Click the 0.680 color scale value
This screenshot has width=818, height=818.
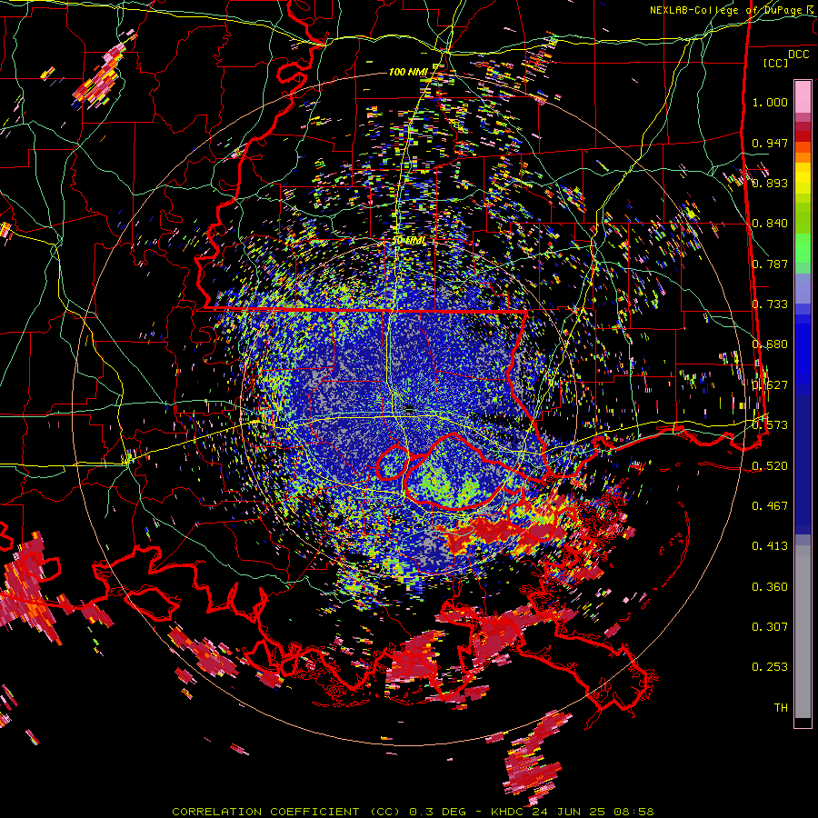770,344
